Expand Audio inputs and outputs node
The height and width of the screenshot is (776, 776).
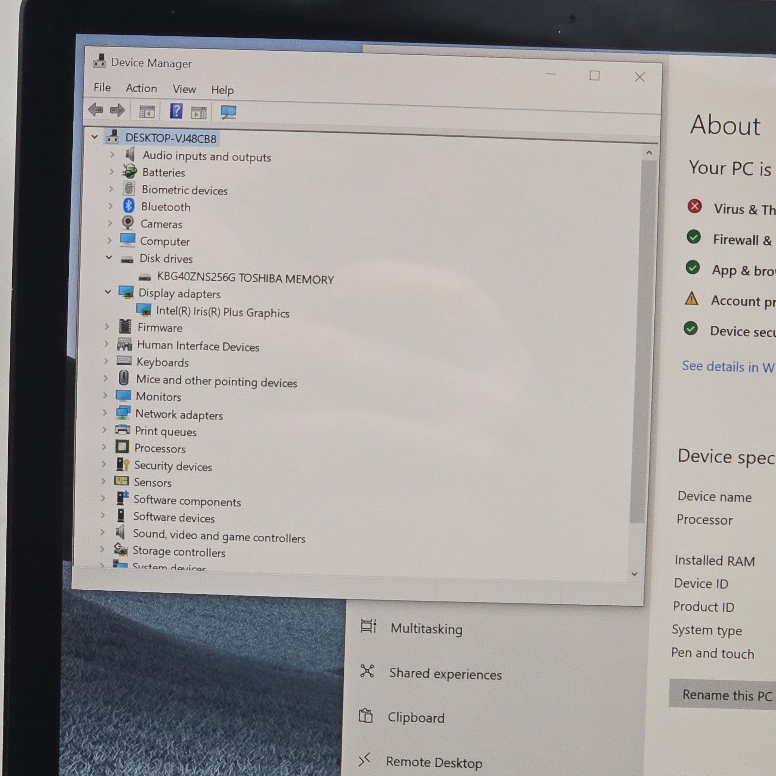pyautogui.click(x=112, y=154)
